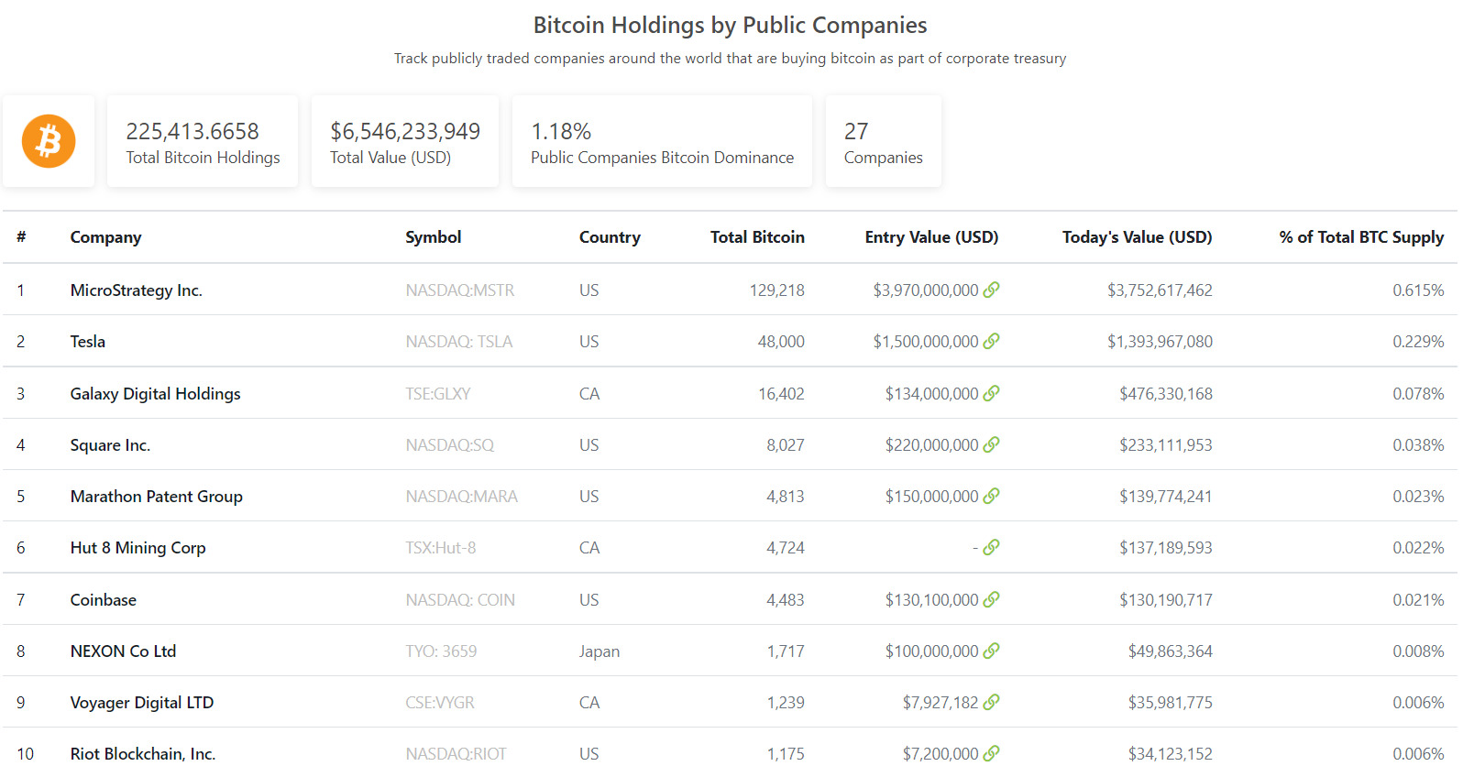Select the MicroStrategy Inc. company name
Image resolution: width=1463 pixels, height=777 pixels.
coord(136,290)
